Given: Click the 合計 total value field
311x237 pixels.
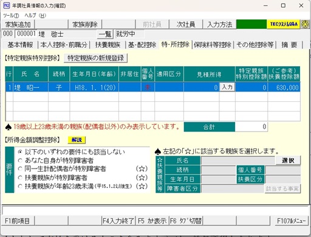Looking at the screenshot, I should pos(251,127).
